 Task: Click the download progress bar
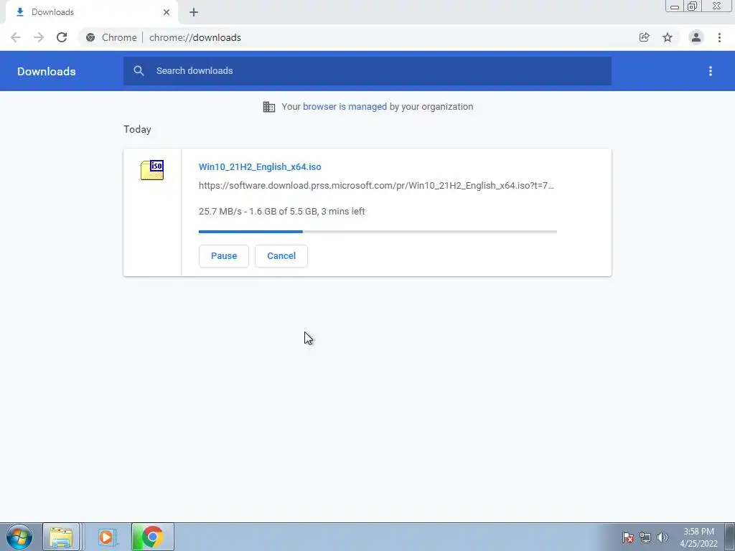coord(378,232)
